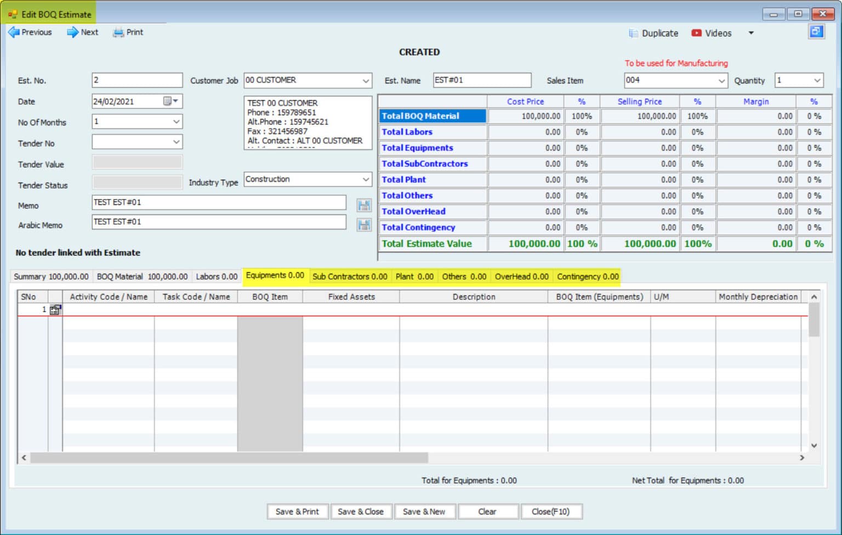Open the No Of Months dropdown
The height and width of the screenshot is (535, 842).
176,122
